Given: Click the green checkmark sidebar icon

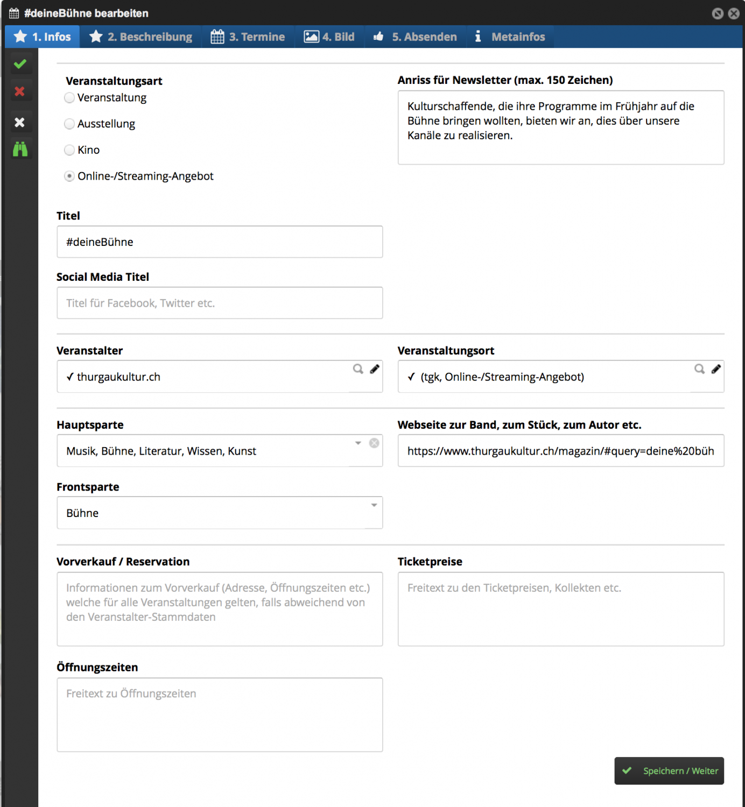Looking at the screenshot, I should (x=20, y=64).
